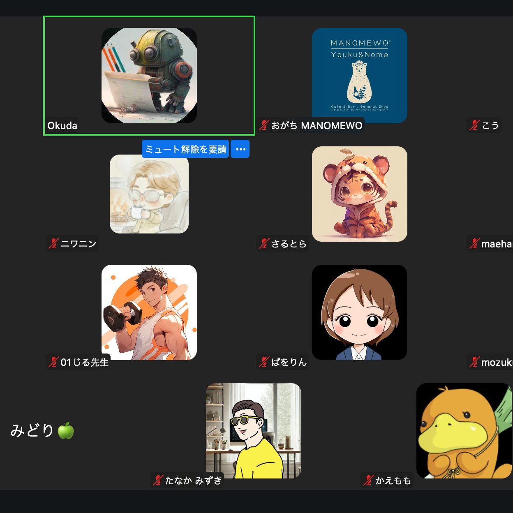Select the tiger costume avatar of さるとら
The image size is (513, 513).
(x=360, y=194)
